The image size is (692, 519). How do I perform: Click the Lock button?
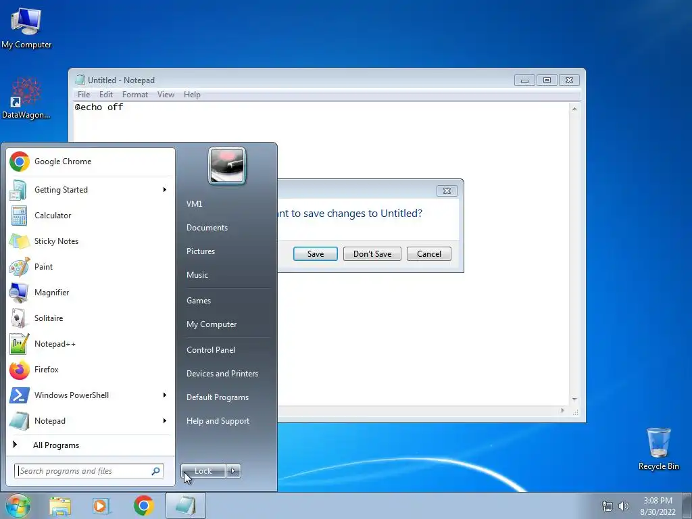203,471
